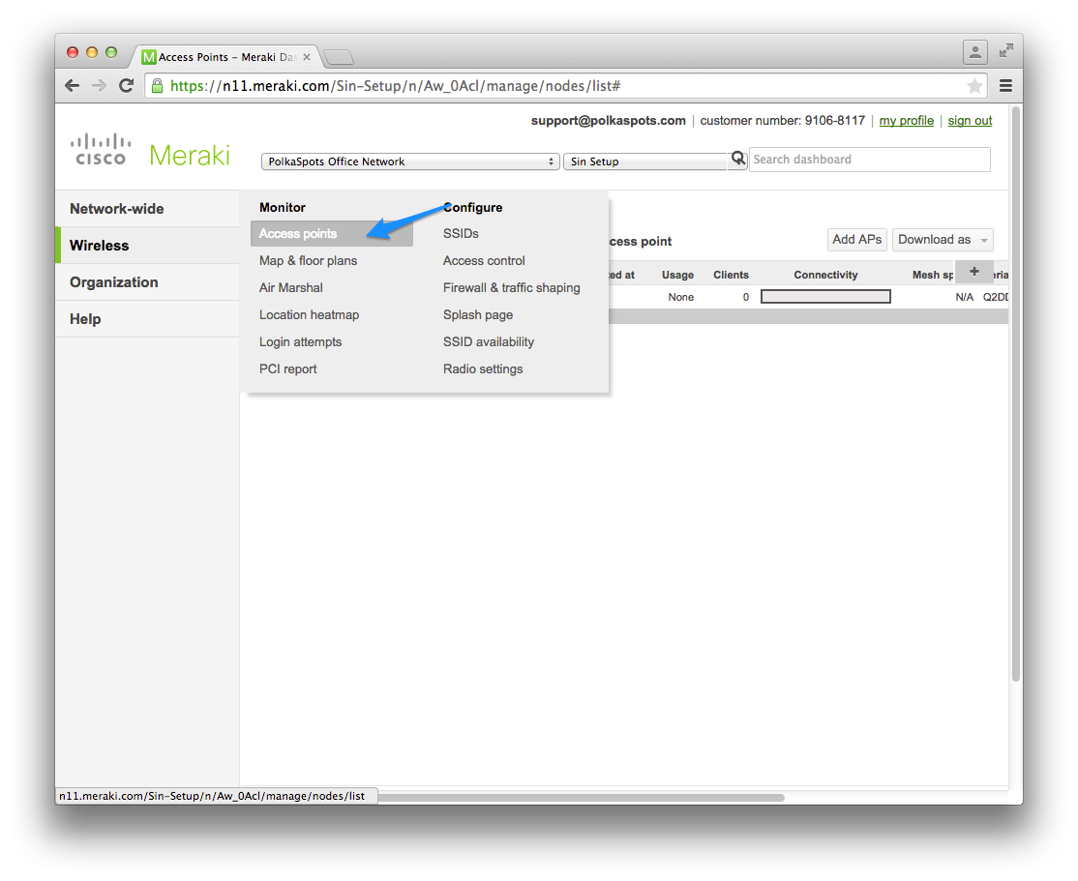
Task: Select Network-wide in the sidebar
Action: (x=147, y=209)
